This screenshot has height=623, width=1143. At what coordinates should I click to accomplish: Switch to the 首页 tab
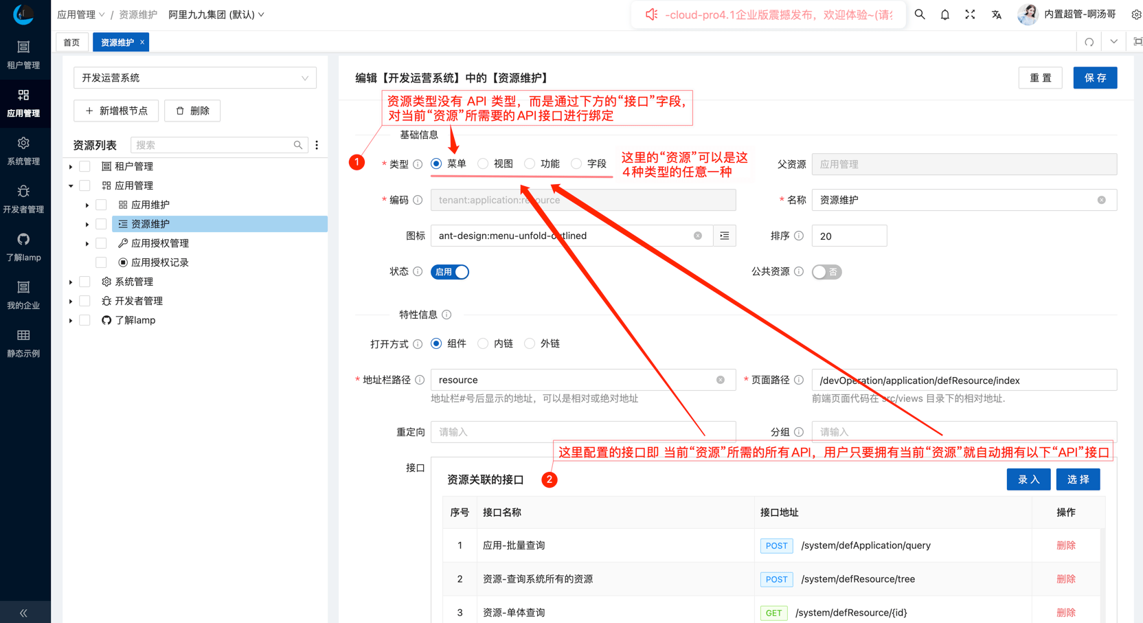[71, 43]
